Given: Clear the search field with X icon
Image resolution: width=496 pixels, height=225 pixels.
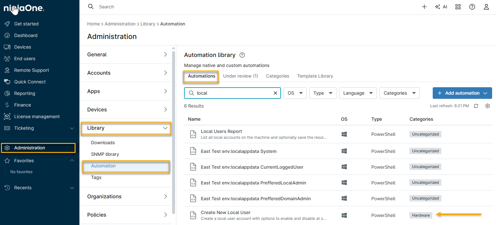Looking at the screenshot, I should tap(275, 93).
